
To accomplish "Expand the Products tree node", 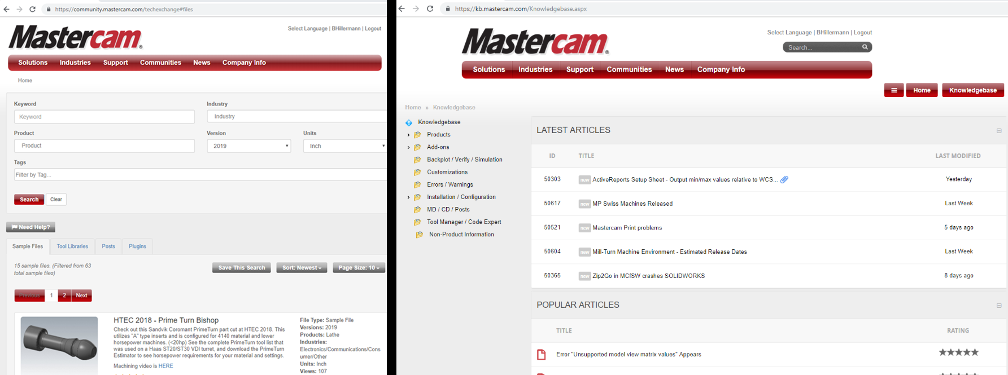I will (x=408, y=135).
